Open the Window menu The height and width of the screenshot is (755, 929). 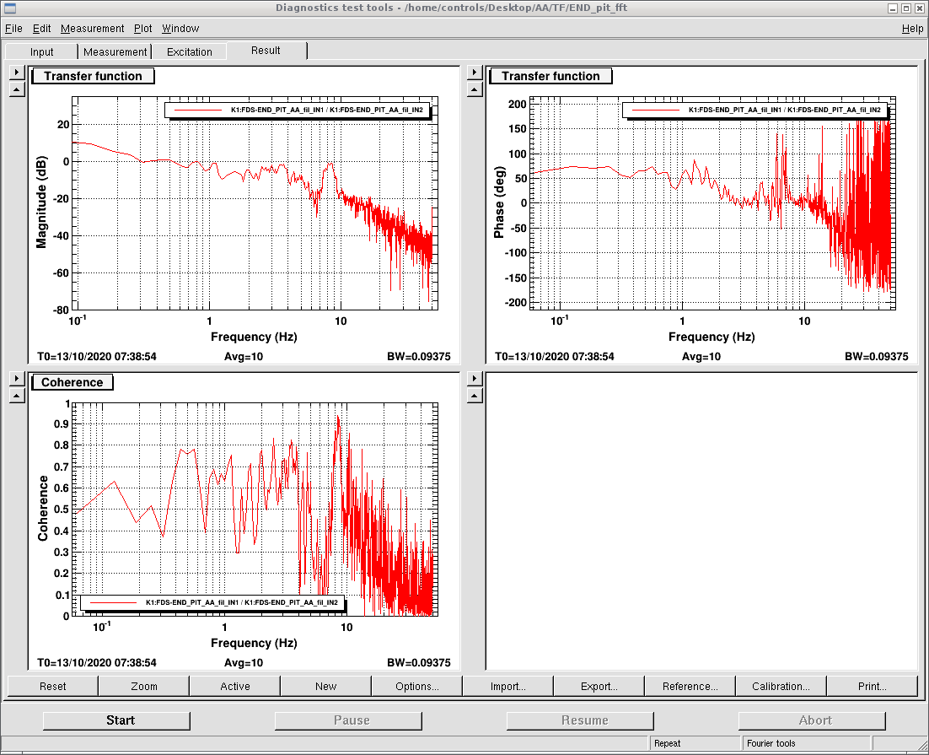pyautogui.click(x=180, y=29)
